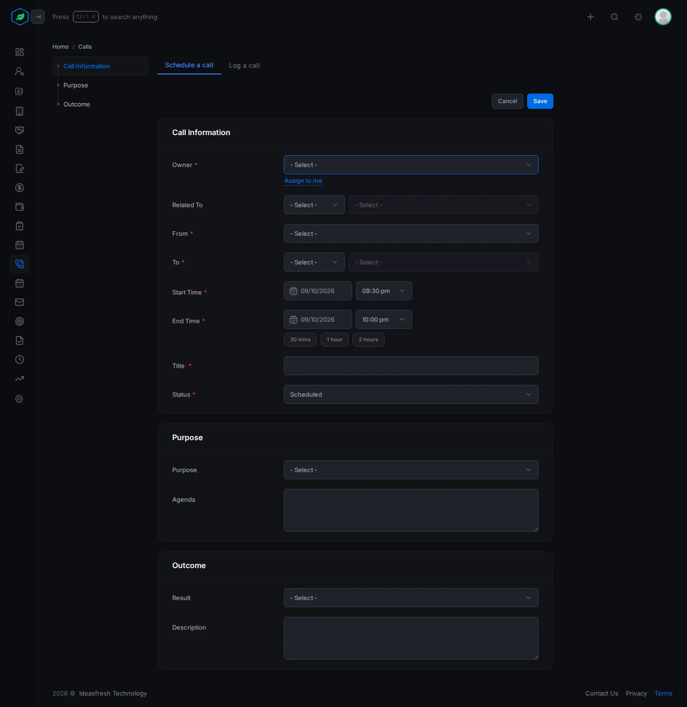Click the active phone calls icon
The width and height of the screenshot is (687, 707).
[20, 264]
